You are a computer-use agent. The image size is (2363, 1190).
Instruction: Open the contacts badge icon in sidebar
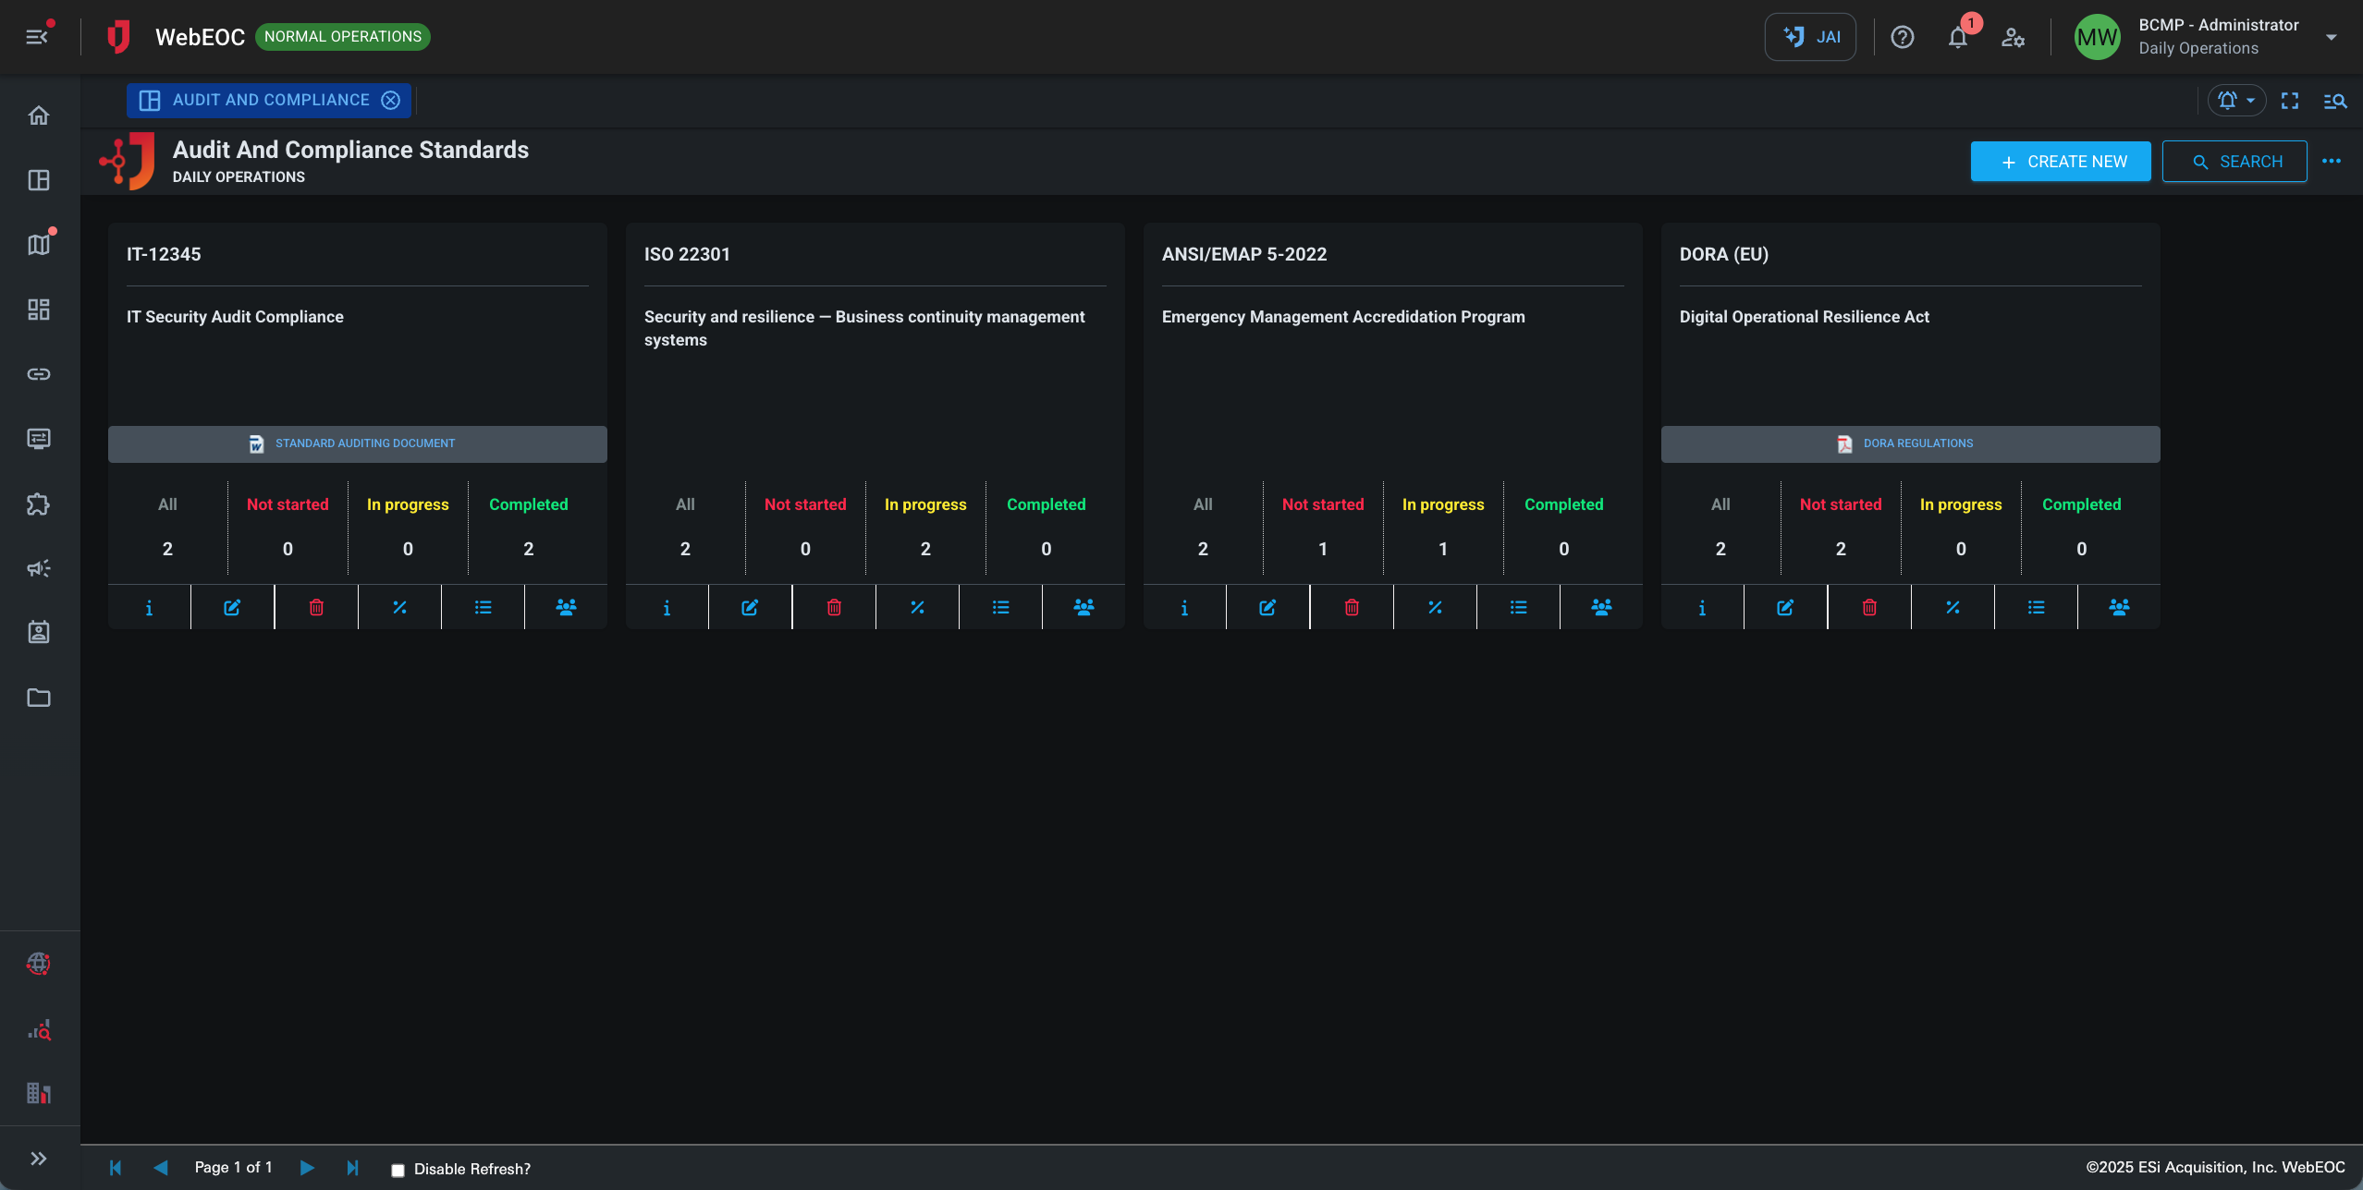point(38,632)
